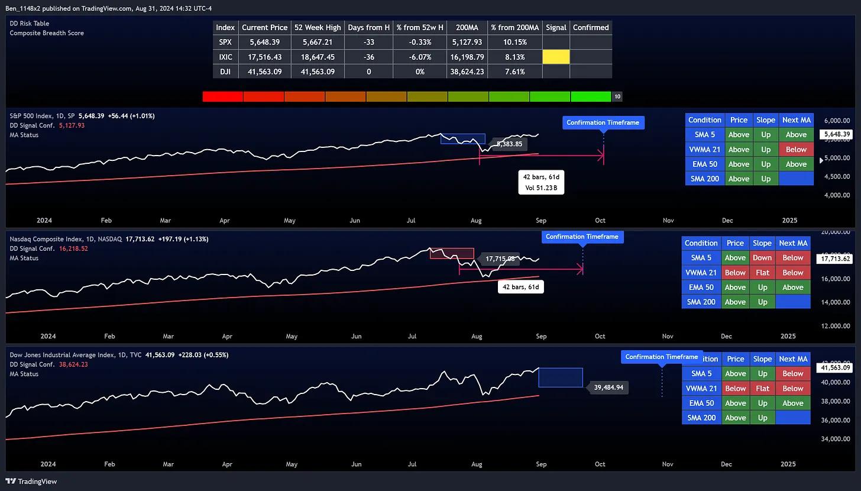Image resolution: width=861 pixels, height=491 pixels.
Task: Click the 41,563.09 price tag on Dow axis
Action: (x=836, y=368)
